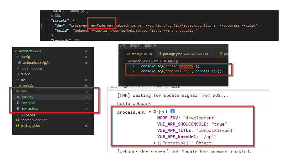The height and width of the screenshot is (161, 288).
Task: Click the "development" value in console
Action: click(200, 118)
